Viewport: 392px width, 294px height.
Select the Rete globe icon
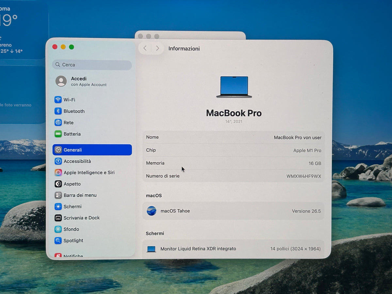click(x=58, y=122)
